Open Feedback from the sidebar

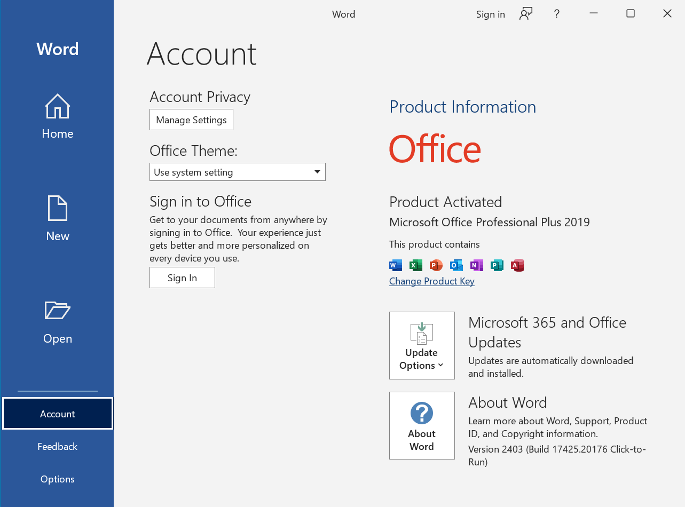pos(57,447)
